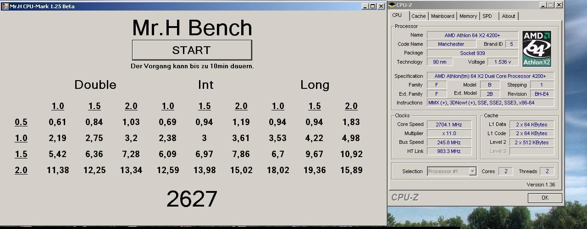Expand the Processor #1 selection dropdown
The width and height of the screenshot is (587, 229).
[x=472, y=171]
